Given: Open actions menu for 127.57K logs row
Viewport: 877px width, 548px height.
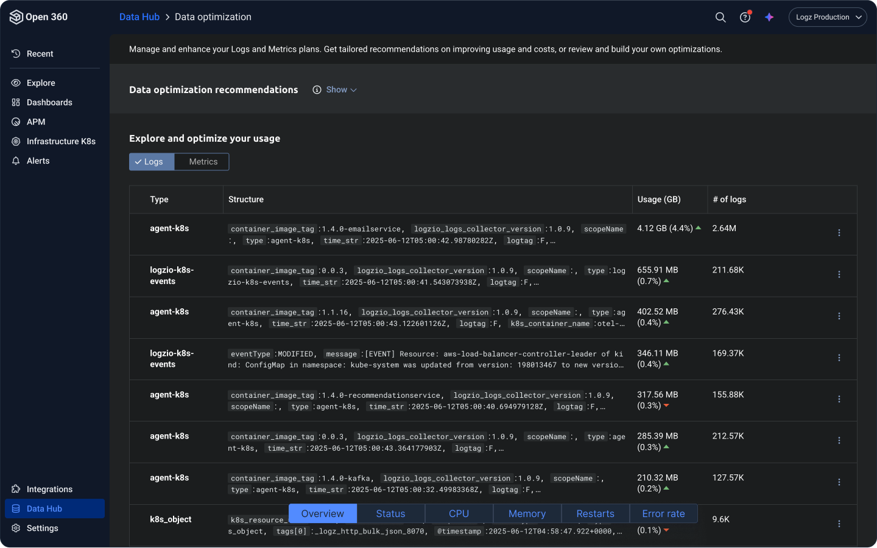Looking at the screenshot, I should 839,482.
